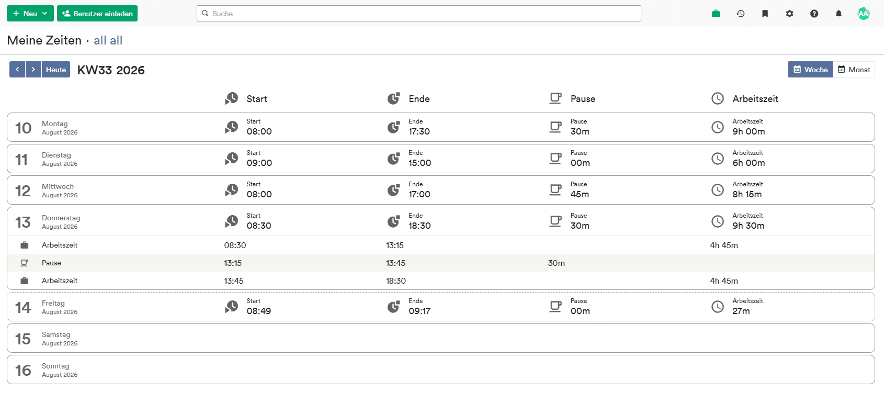Select the Meine Zeiten title

[44, 40]
